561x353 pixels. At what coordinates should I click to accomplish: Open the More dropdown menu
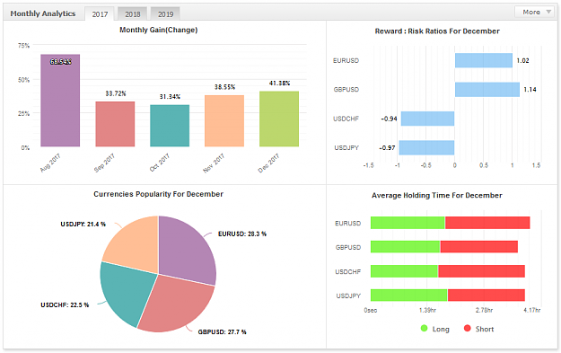point(536,12)
